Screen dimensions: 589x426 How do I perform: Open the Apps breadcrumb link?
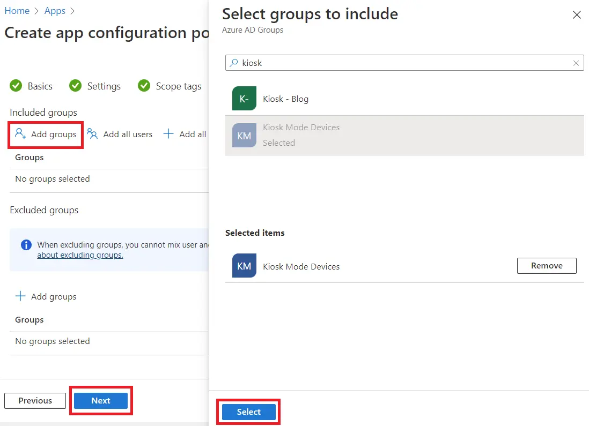(55, 11)
